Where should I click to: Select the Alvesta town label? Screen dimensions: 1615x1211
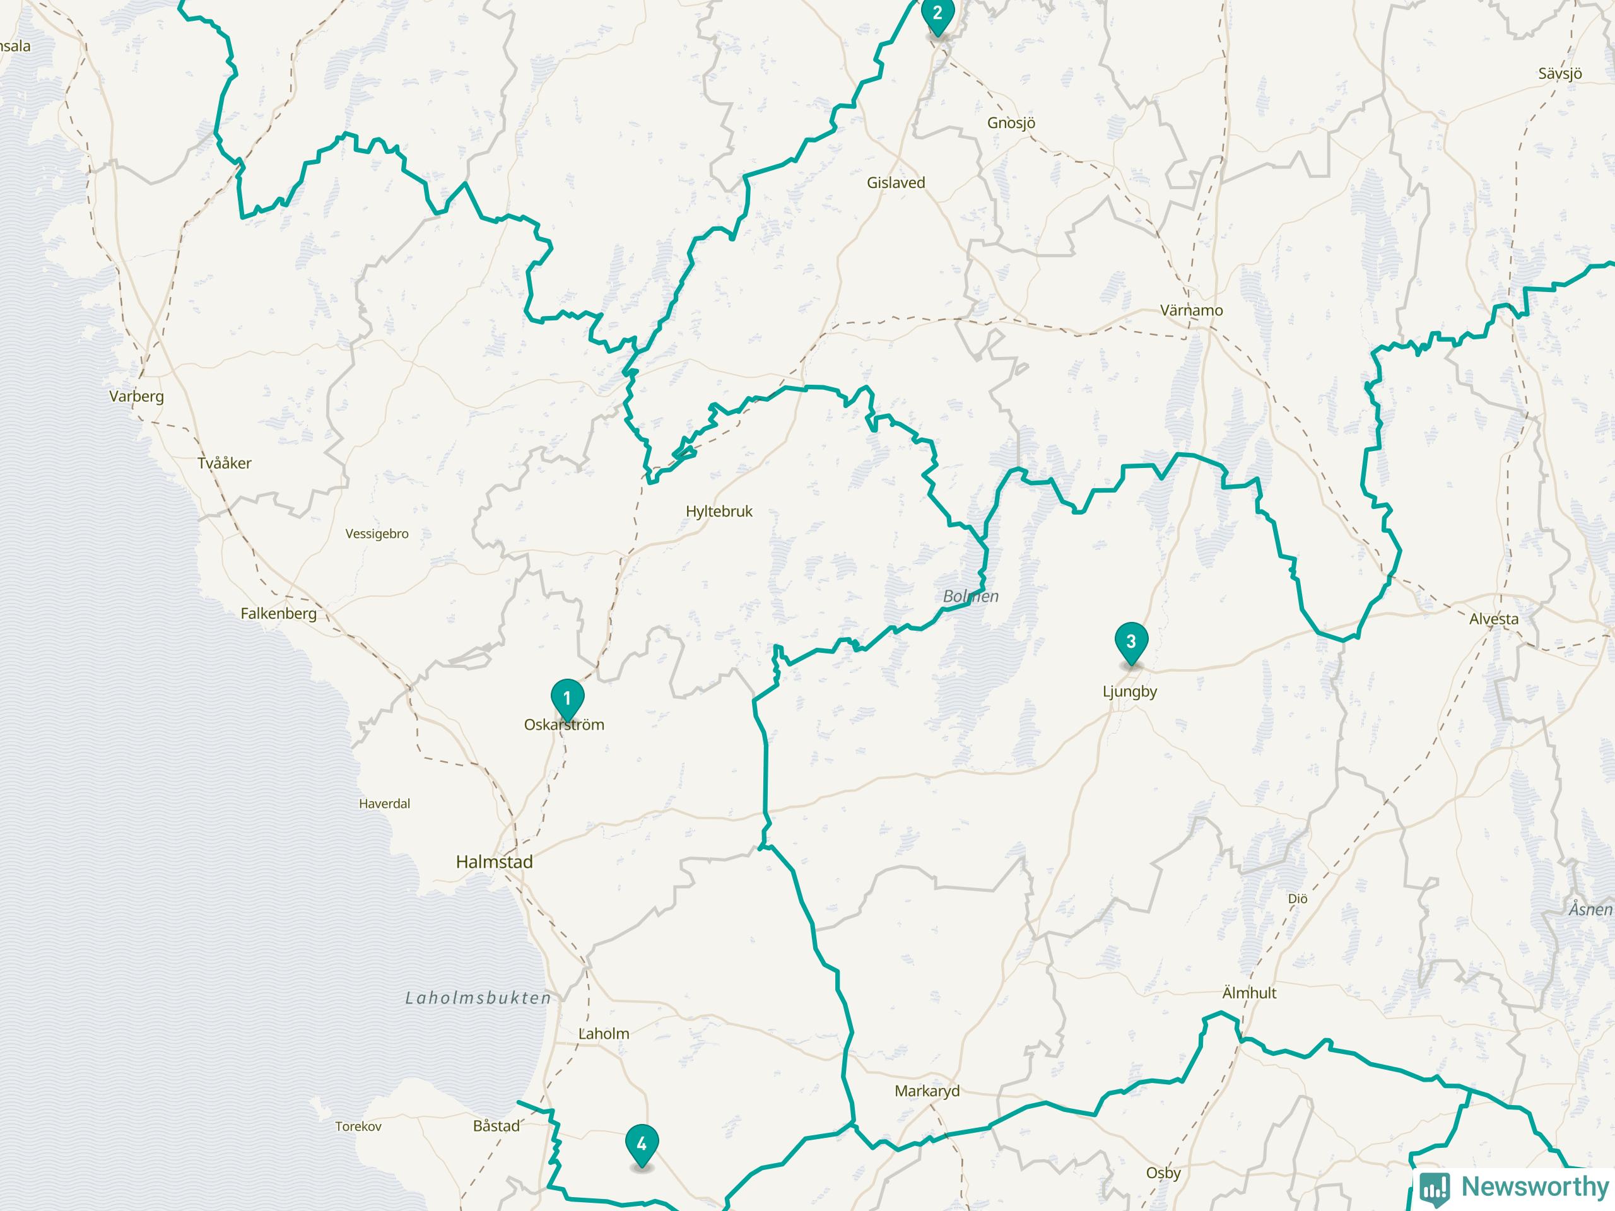pyautogui.click(x=1494, y=619)
